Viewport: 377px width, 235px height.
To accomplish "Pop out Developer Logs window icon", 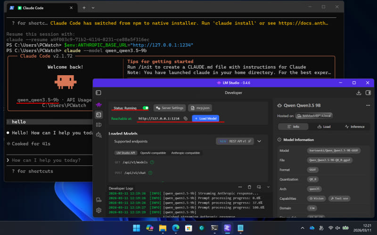I will tap(259, 187).
